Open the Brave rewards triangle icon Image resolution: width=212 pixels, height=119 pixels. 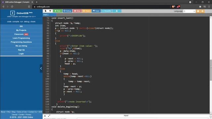coord(178,7)
